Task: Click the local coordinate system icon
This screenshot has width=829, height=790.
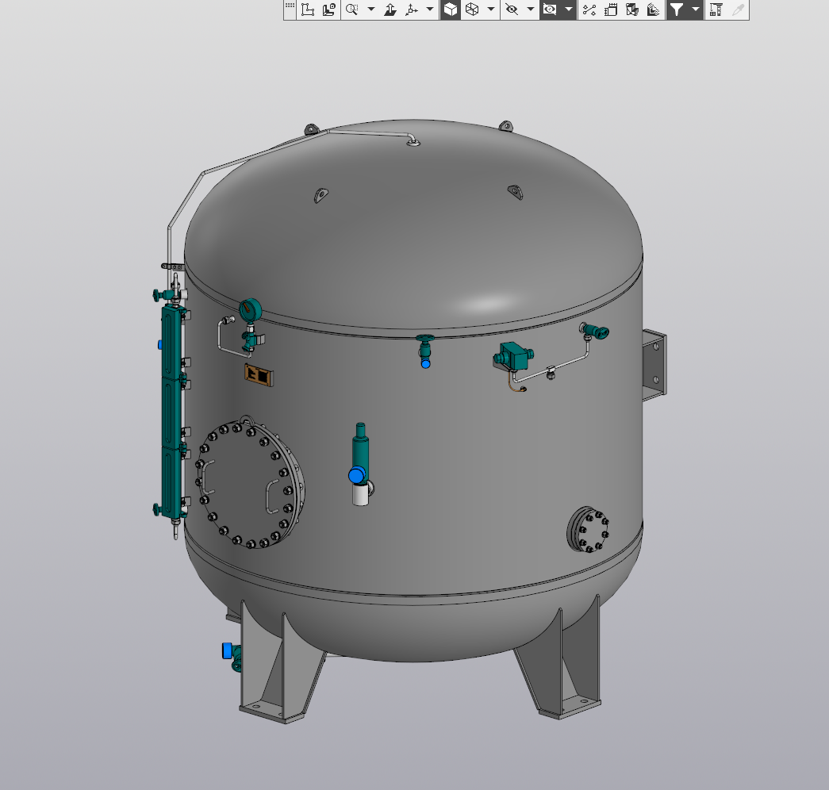Action: (308, 10)
